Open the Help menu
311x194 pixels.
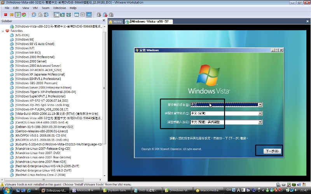click(73, 8)
